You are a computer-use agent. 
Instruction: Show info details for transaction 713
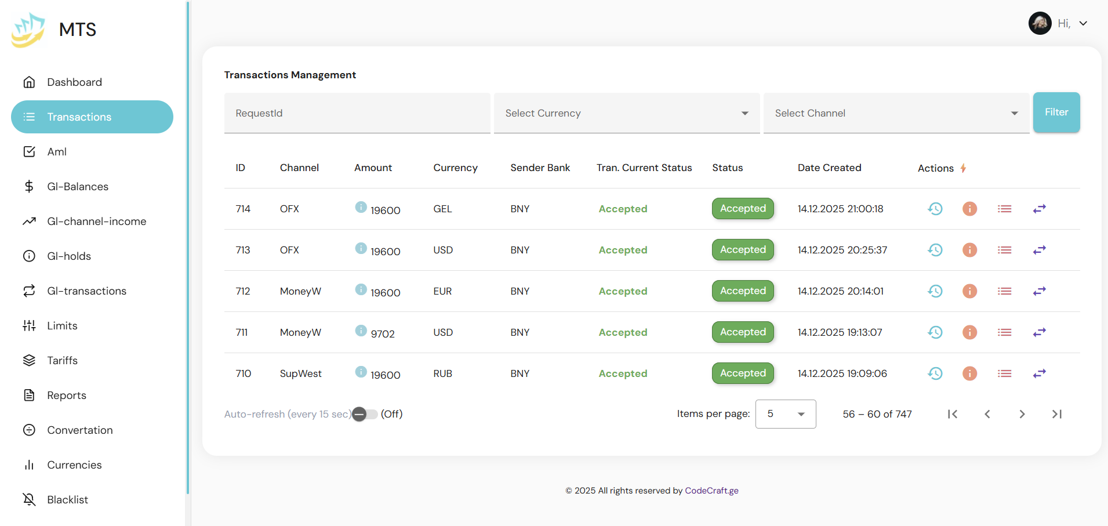click(969, 250)
